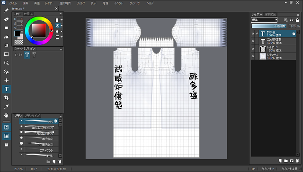
Task: Delete brush with the trash icon
Action: coord(60,162)
